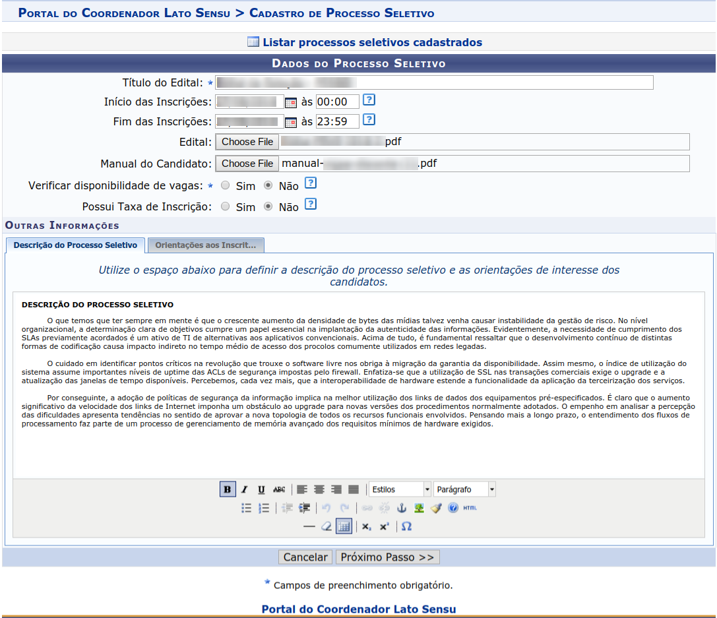Switch to Orientações aos Inscrit... tab
This screenshot has height=618, width=717.
(x=206, y=245)
